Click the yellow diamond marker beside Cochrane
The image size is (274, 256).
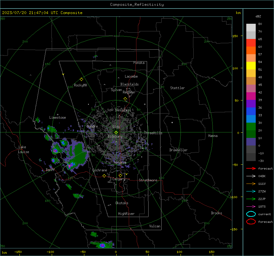104,176
